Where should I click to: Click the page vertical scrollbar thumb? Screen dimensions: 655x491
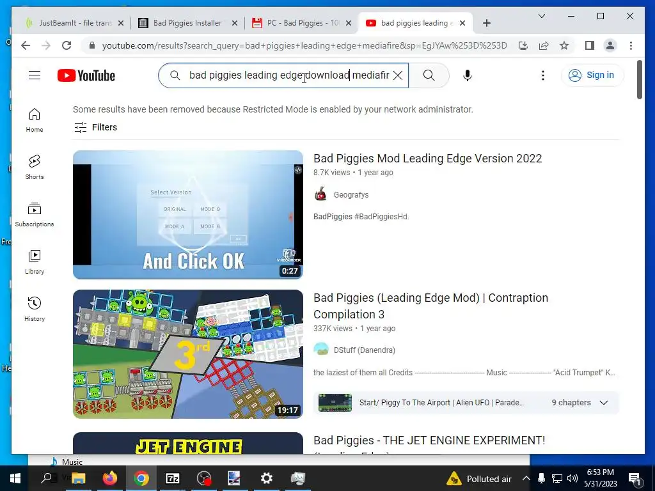click(x=639, y=79)
